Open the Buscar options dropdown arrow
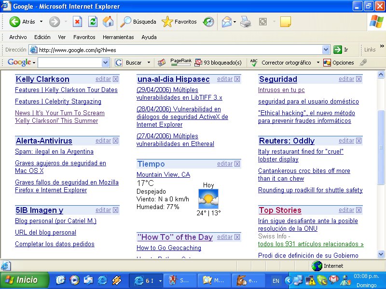Viewport: 386px width, 289px height. (x=149, y=63)
